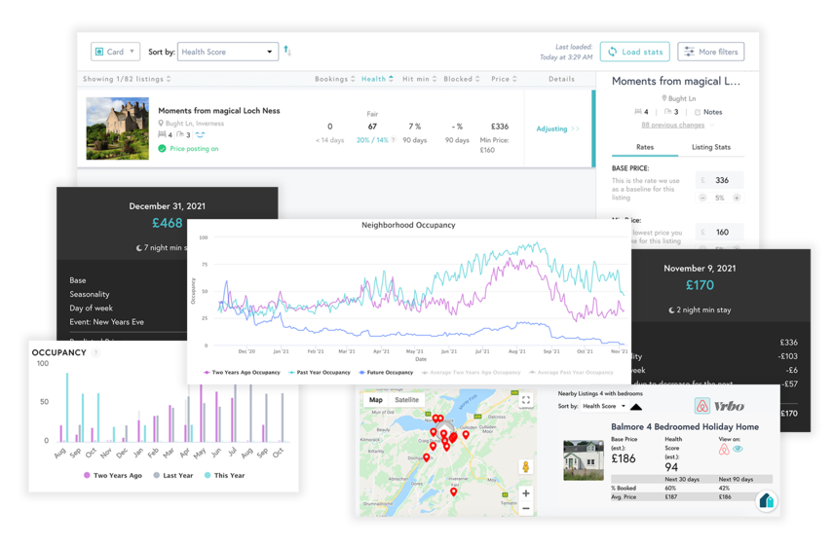Open the Sort by Health Score dropdown
The image size is (833, 547).
pyautogui.click(x=228, y=52)
